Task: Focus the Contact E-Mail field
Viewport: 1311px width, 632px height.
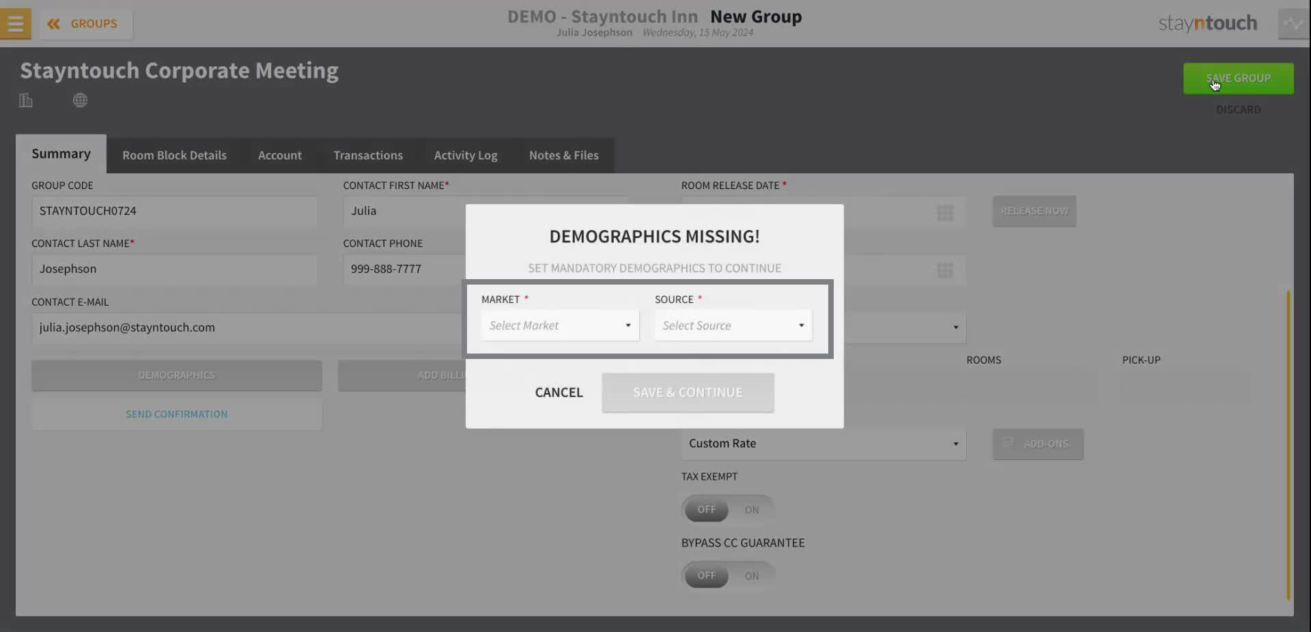Action: tap(249, 328)
